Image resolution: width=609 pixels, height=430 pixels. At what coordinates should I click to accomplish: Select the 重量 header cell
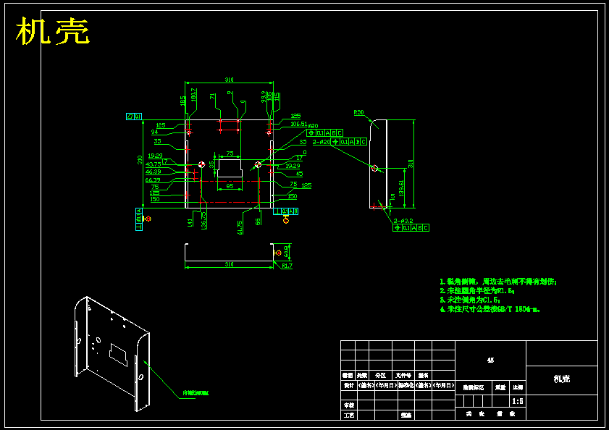click(500, 388)
